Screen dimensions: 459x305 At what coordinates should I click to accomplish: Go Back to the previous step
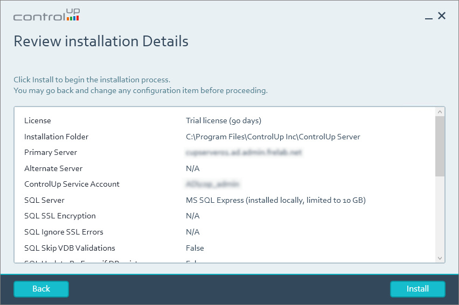41,289
